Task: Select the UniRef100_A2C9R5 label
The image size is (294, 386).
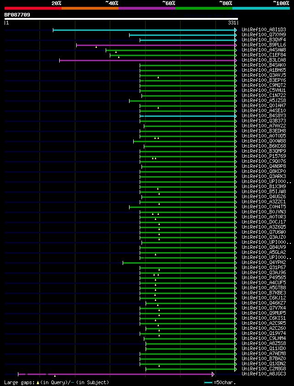Action: coord(264,323)
